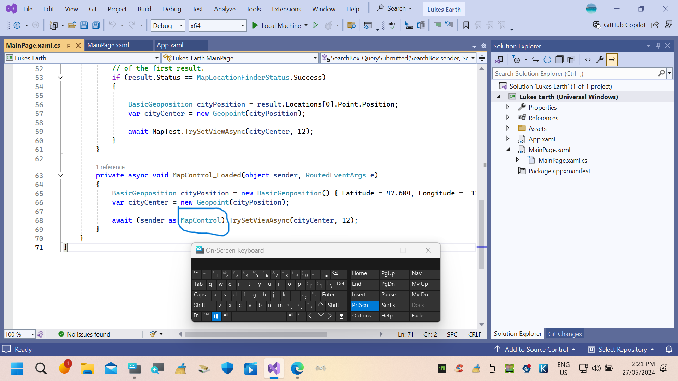Select the MainPage.xaml tab

[x=108, y=45]
